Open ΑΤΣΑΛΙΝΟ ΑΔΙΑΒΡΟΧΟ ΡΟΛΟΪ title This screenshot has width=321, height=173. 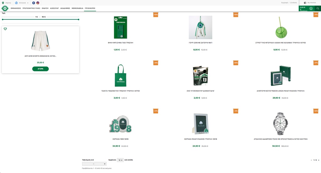(281, 139)
